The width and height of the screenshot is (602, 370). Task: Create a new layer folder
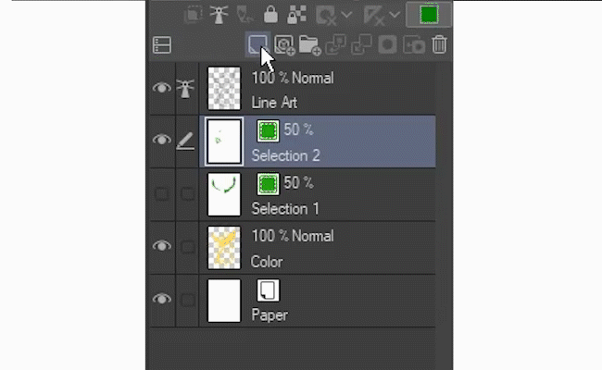pyautogui.click(x=309, y=43)
